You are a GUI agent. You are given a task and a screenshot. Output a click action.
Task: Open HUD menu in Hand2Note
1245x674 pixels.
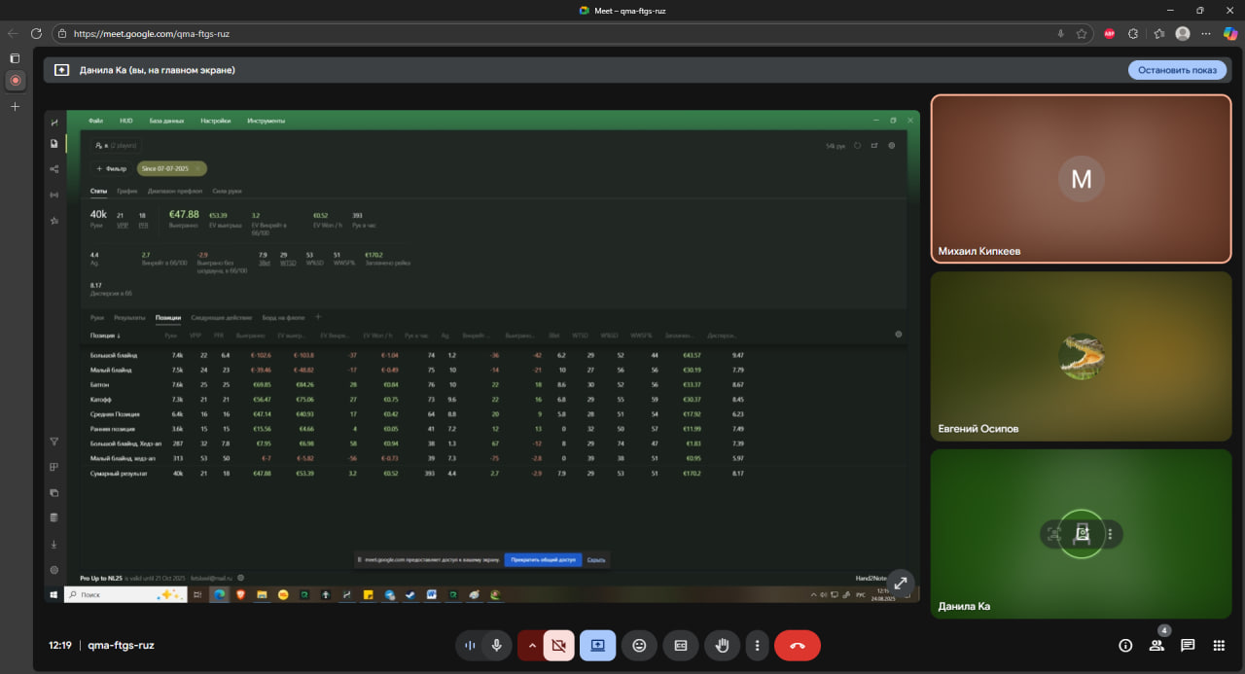[x=126, y=121]
